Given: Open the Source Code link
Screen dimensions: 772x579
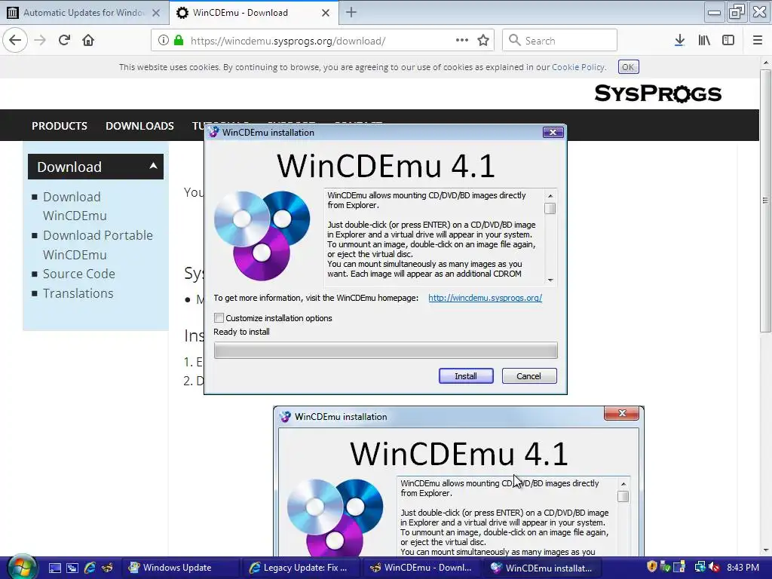Looking at the screenshot, I should pos(78,274).
